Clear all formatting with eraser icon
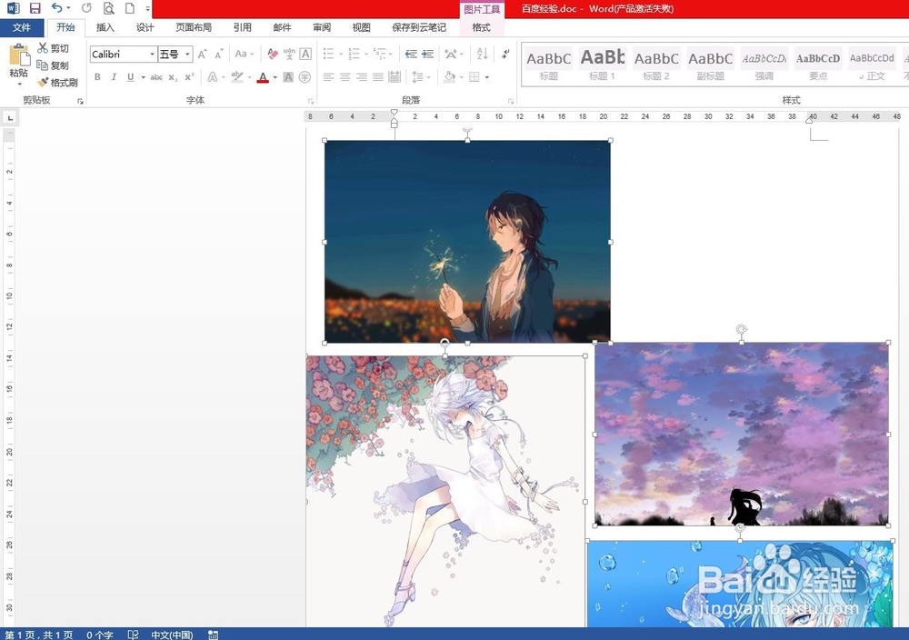 (272, 54)
